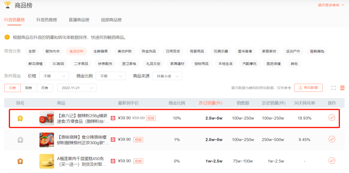Click the gold rank-1 medal badge
The image size is (349, 173).
(20, 118)
